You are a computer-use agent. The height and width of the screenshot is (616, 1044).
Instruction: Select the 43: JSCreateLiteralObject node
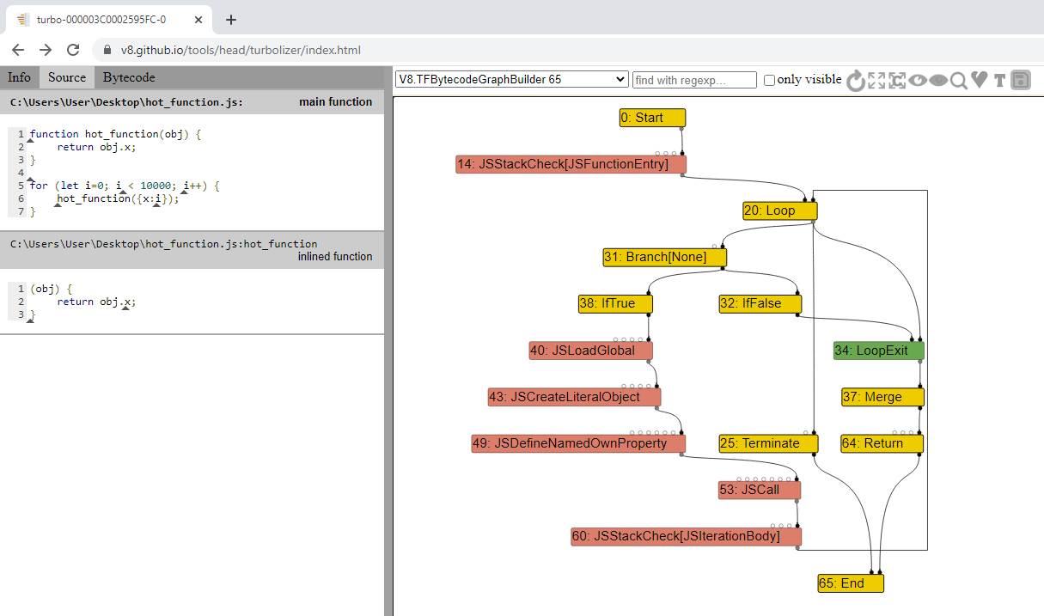coord(574,397)
